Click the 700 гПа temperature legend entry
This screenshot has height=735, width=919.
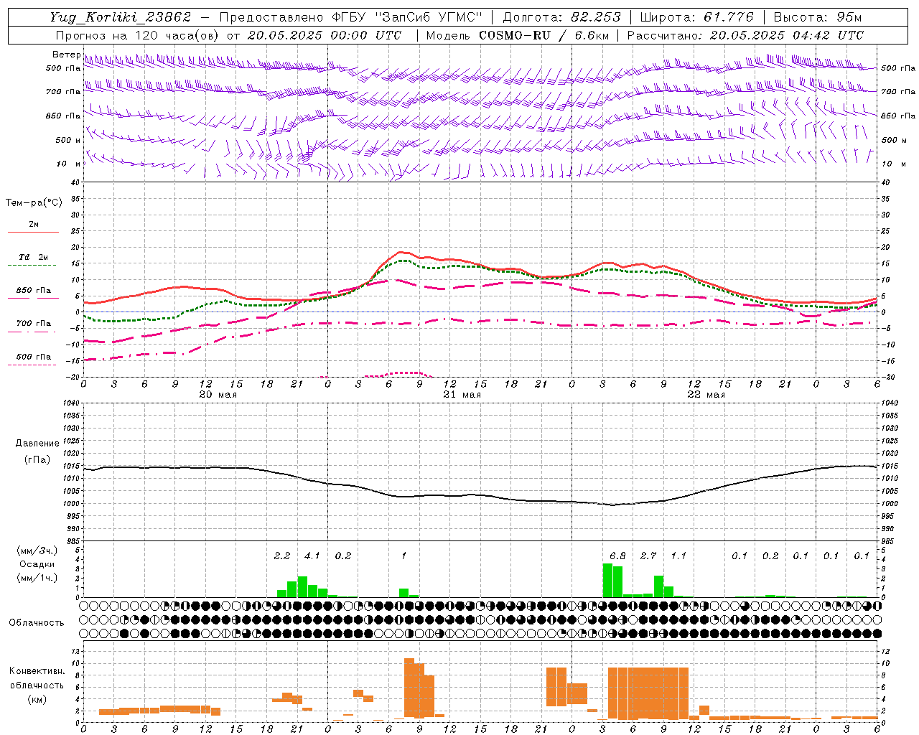pyautogui.click(x=34, y=323)
